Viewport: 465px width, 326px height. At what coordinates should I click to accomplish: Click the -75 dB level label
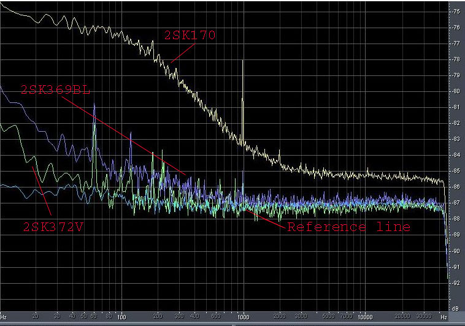[x=456, y=12]
